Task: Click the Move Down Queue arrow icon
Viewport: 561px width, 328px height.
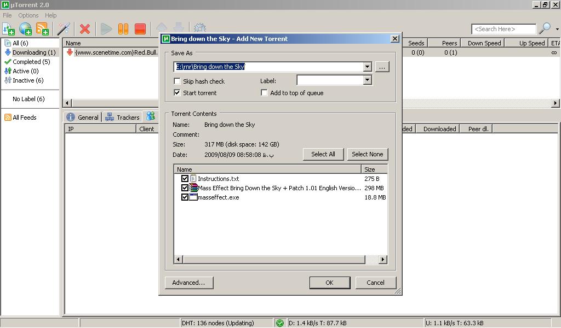Action: pyautogui.click(x=179, y=27)
